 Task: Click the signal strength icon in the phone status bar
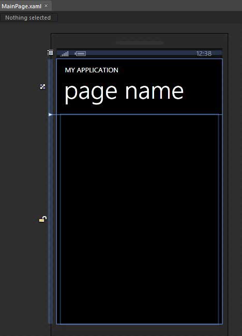click(x=65, y=54)
